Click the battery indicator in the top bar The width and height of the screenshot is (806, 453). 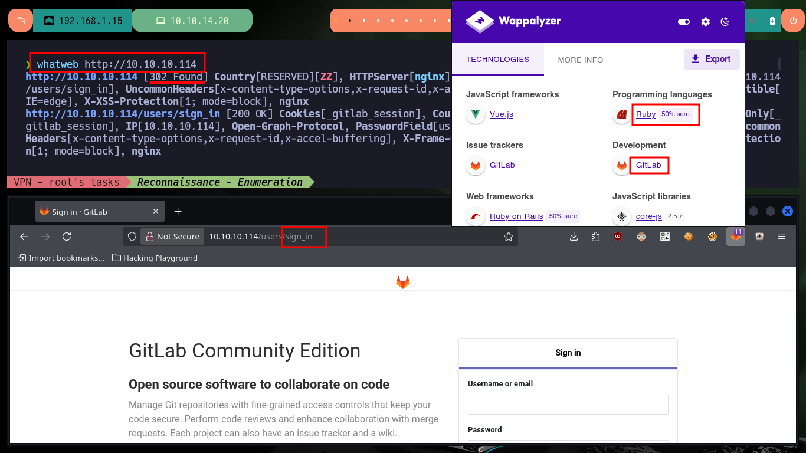click(x=772, y=21)
